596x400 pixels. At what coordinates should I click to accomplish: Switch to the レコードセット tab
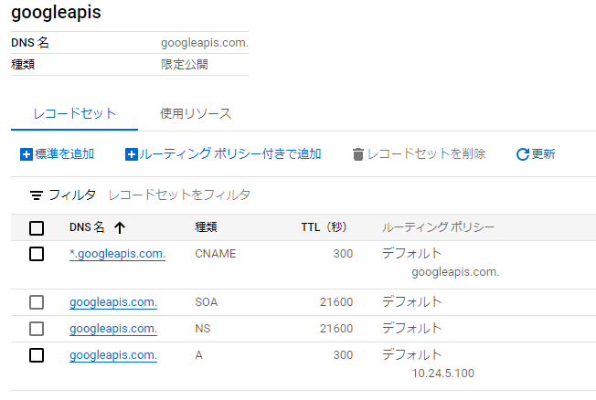74,114
